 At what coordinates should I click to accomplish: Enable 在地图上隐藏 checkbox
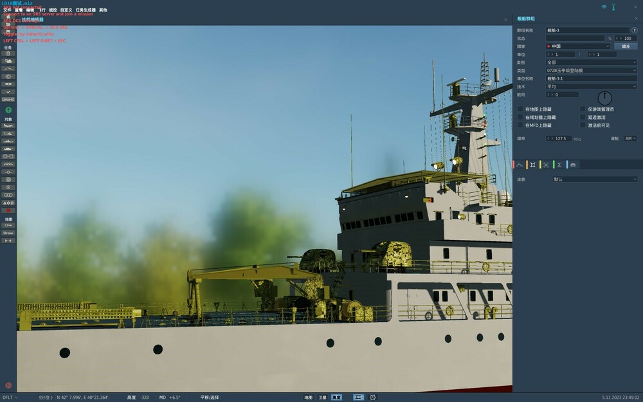click(x=520, y=109)
